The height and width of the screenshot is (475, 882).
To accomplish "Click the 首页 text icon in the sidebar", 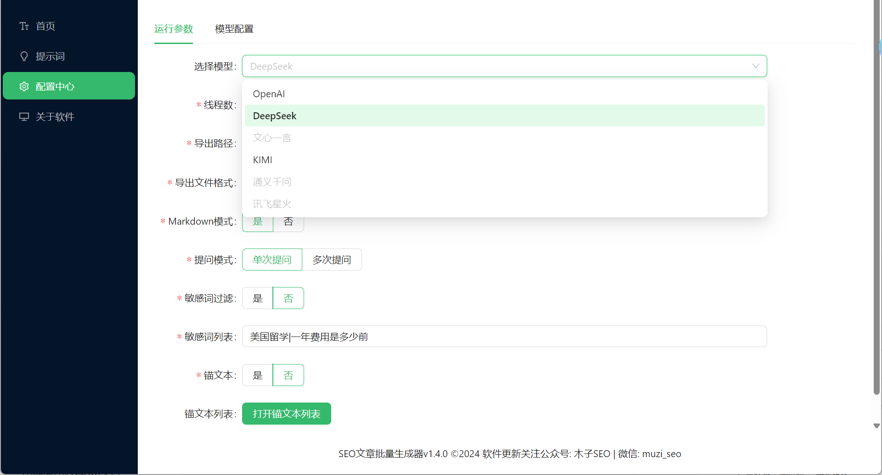I will tap(24, 26).
